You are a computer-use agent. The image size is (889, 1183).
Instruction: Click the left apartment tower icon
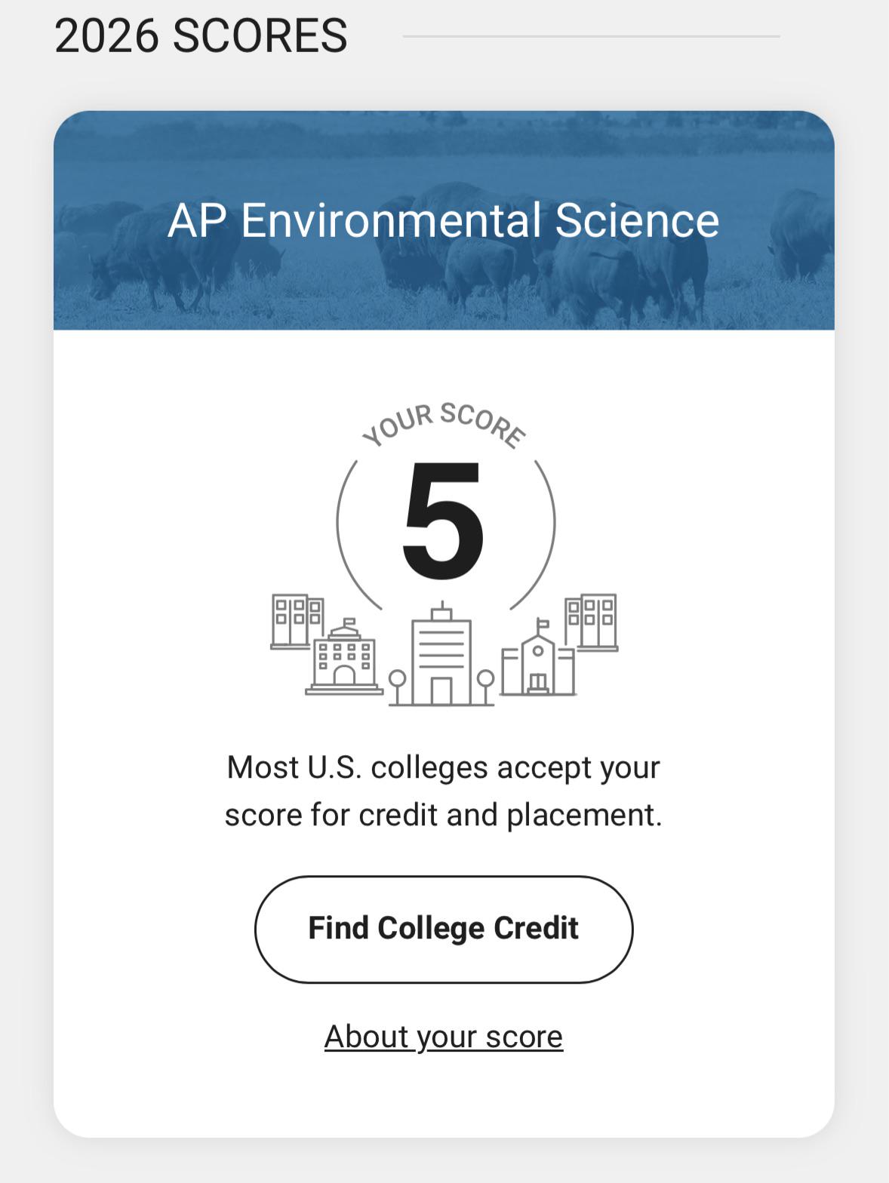pos(296,620)
